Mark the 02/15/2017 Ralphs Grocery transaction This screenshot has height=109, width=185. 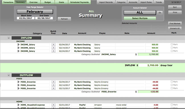172,88
